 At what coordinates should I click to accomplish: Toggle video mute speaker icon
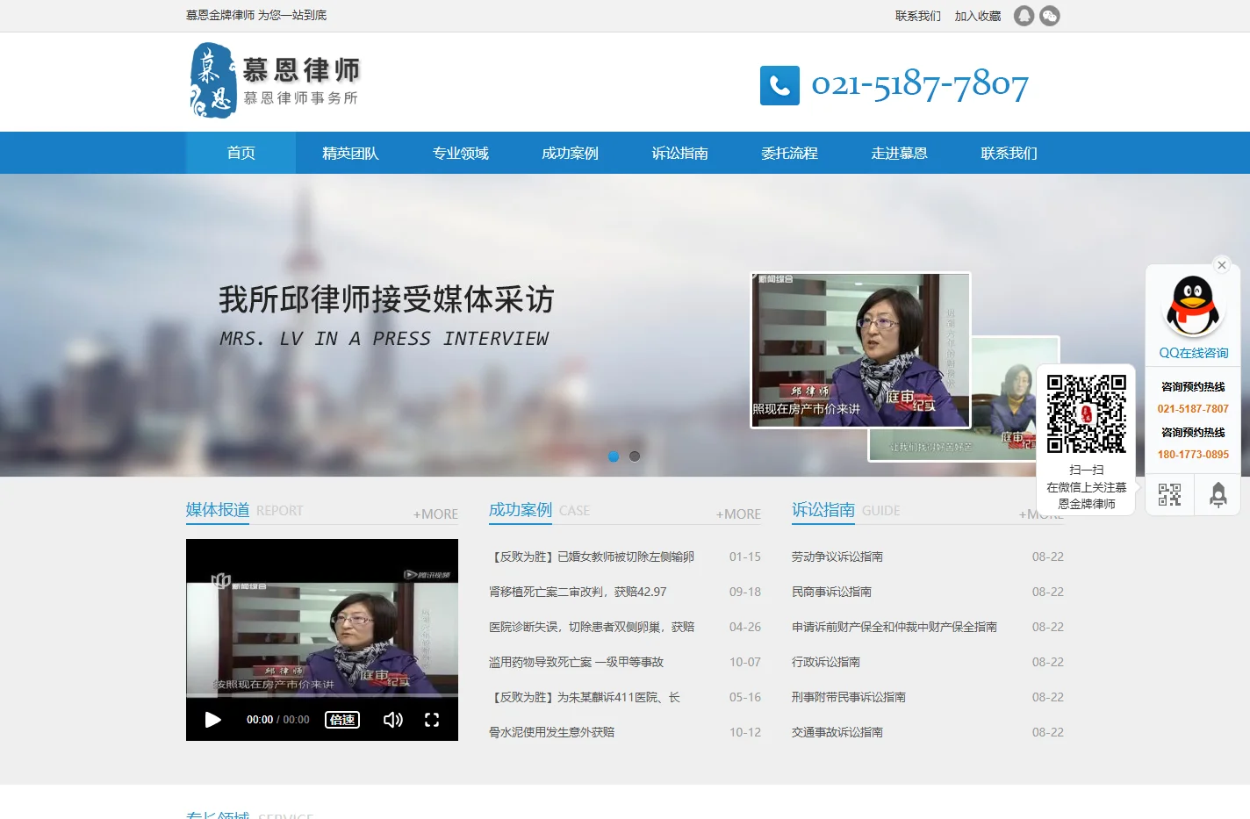pyautogui.click(x=392, y=720)
